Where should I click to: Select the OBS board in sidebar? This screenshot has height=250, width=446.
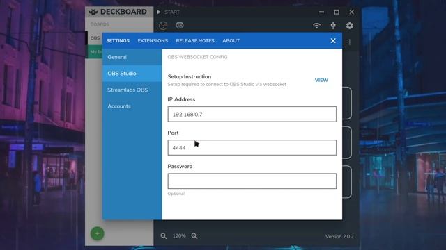(95, 38)
